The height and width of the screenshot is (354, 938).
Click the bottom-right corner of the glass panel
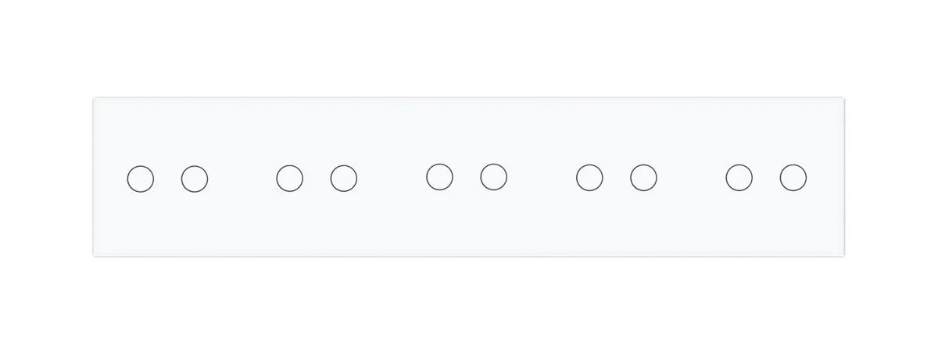[x=846, y=255]
